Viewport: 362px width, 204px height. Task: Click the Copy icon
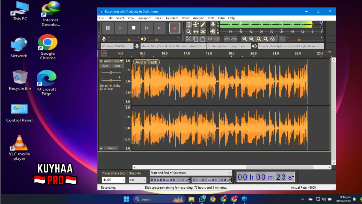click(x=195, y=39)
